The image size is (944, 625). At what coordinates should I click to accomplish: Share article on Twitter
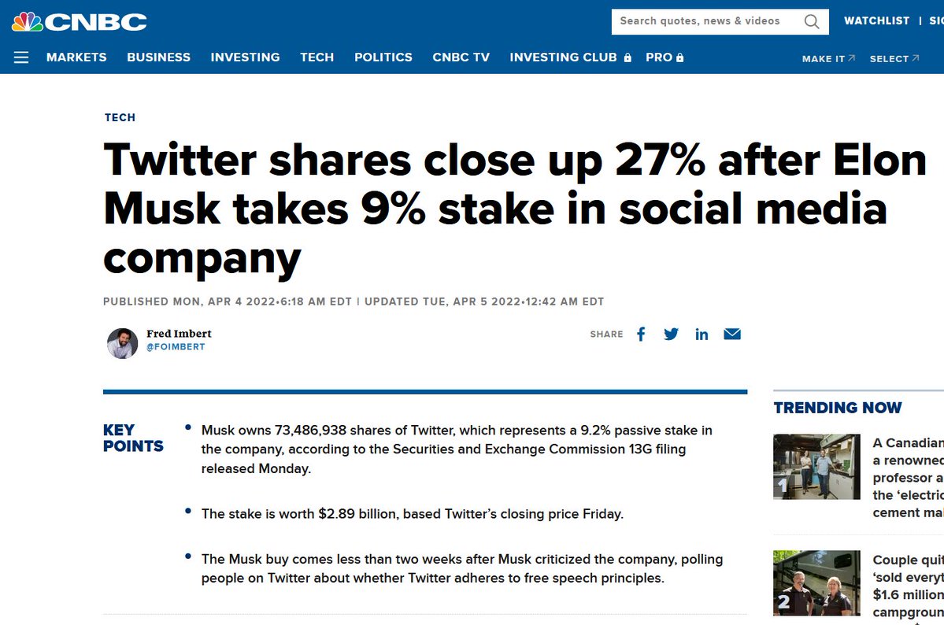tap(671, 335)
